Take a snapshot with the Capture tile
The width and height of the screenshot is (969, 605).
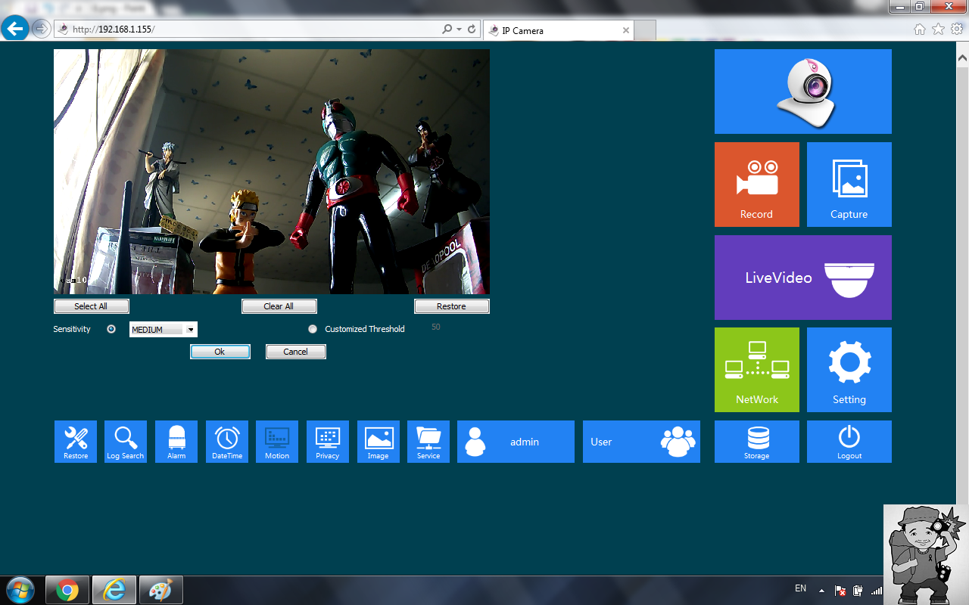click(849, 185)
